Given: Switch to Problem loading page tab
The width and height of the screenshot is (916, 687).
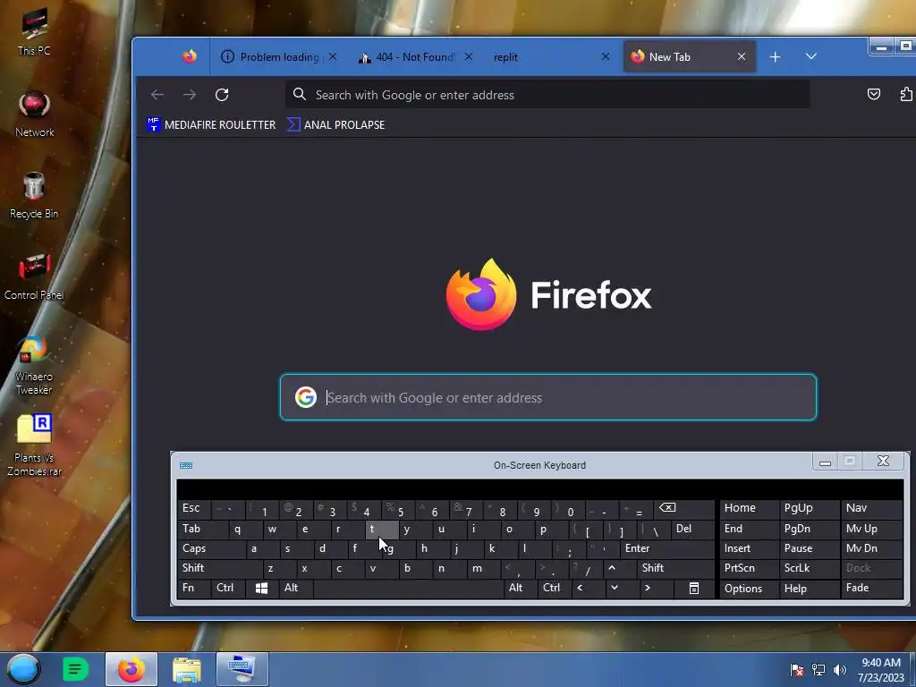Looking at the screenshot, I should coord(279,56).
